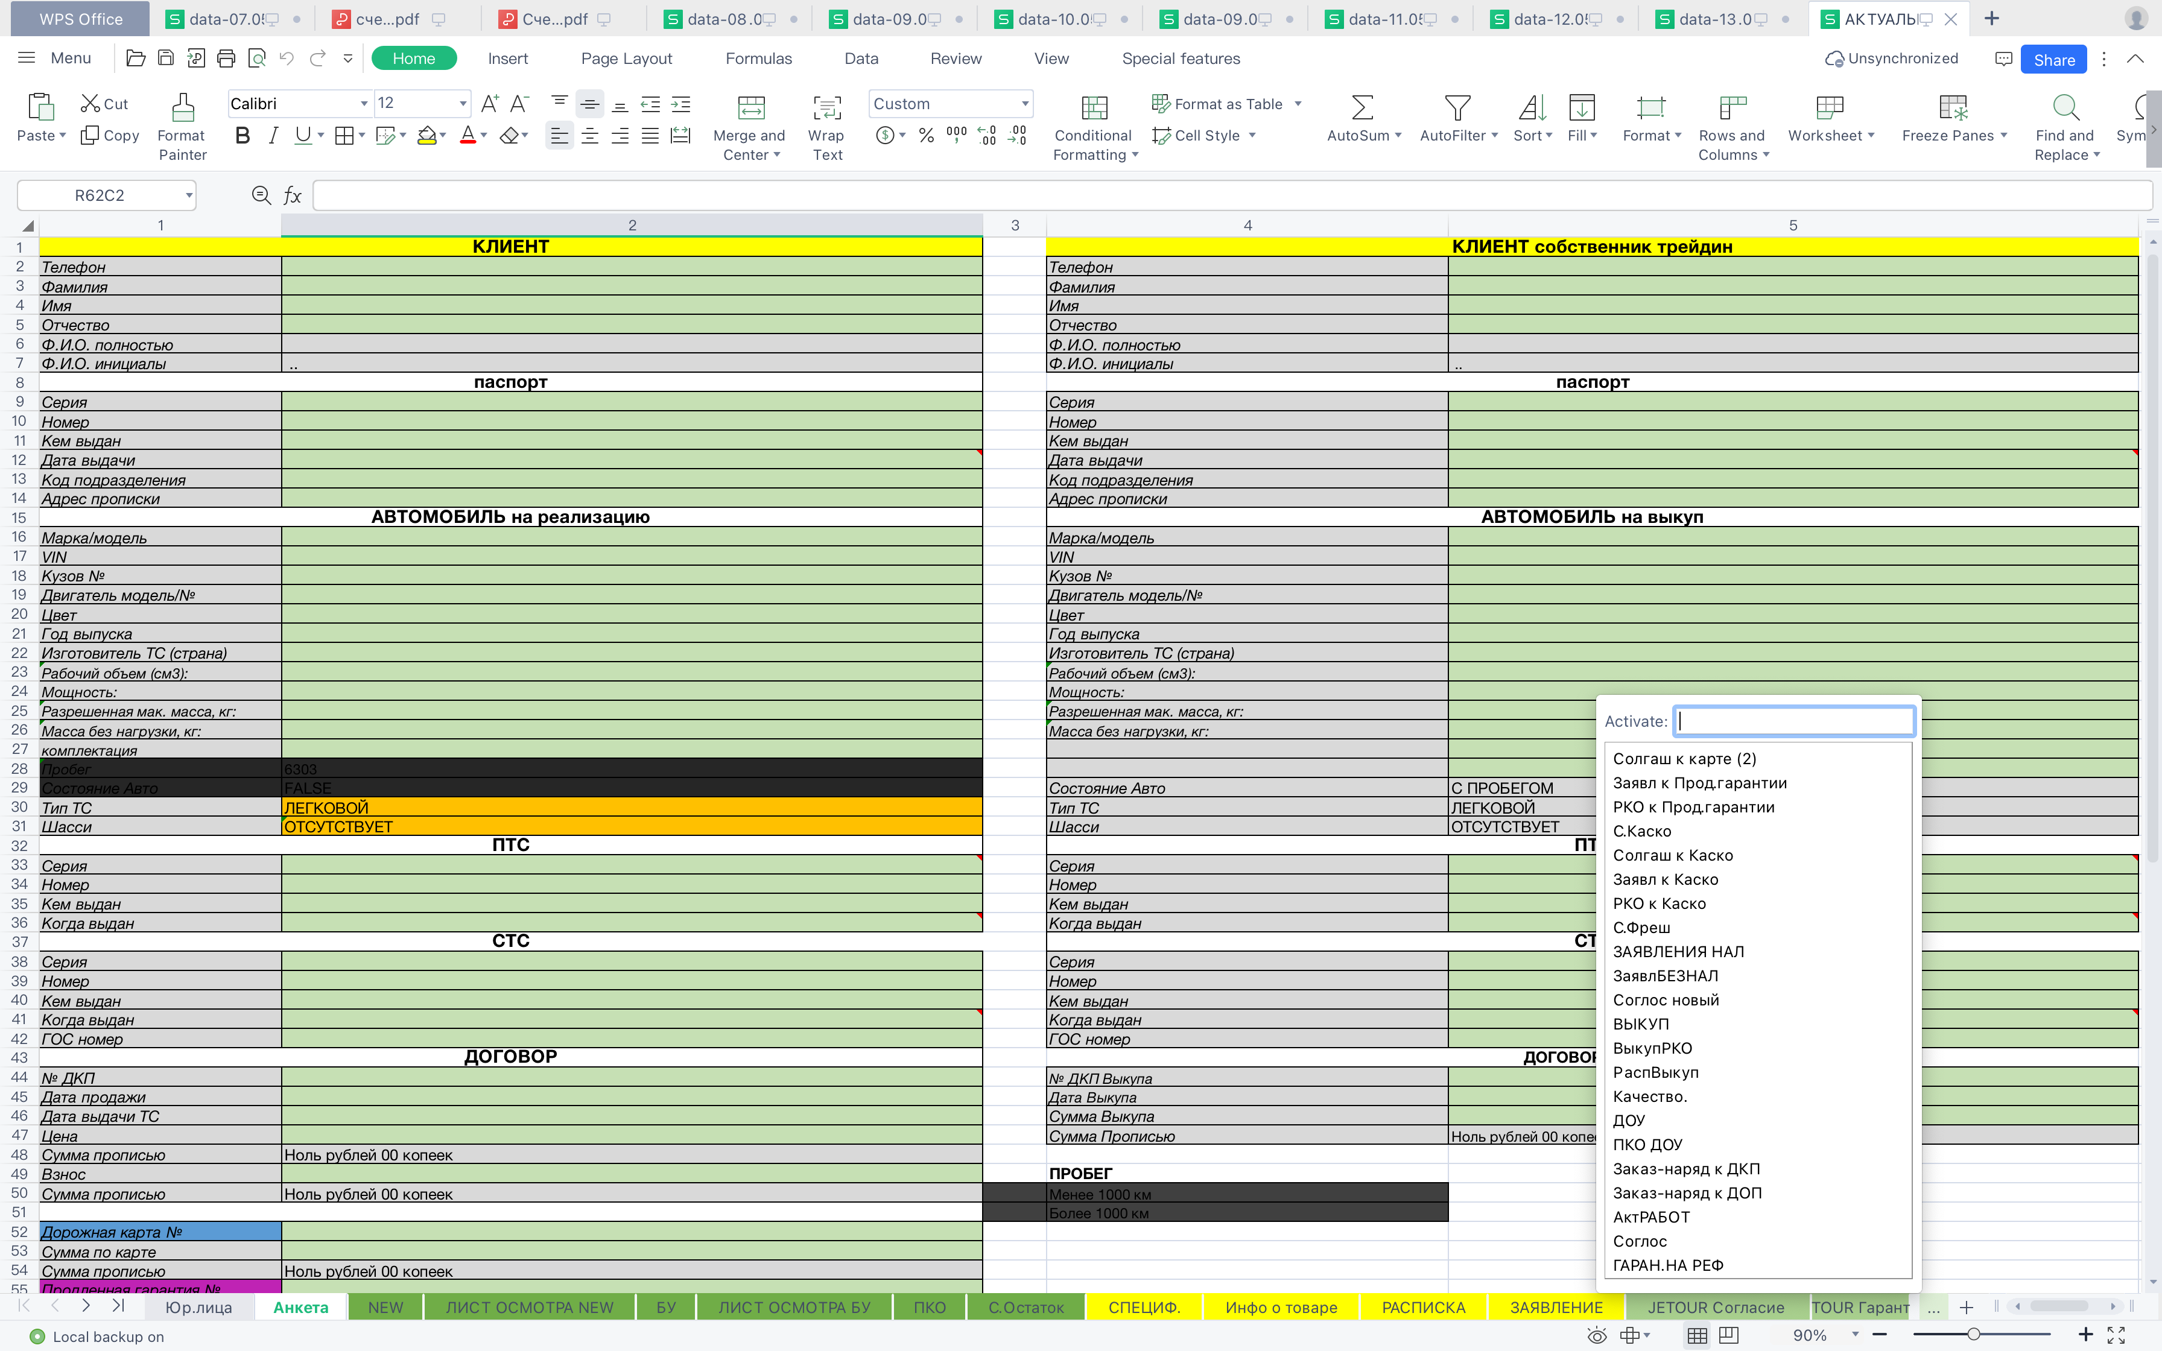This screenshot has height=1351, width=2162.
Task: Click the Insert Function fx icon
Action: [x=292, y=195]
